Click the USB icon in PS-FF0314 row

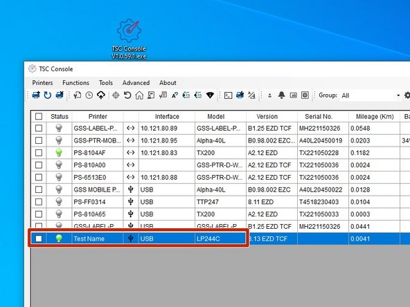pos(131,202)
